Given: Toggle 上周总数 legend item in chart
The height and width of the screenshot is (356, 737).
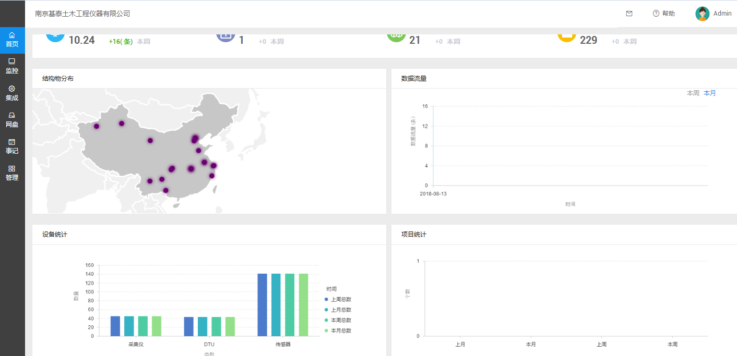Looking at the screenshot, I should tap(341, 299).
